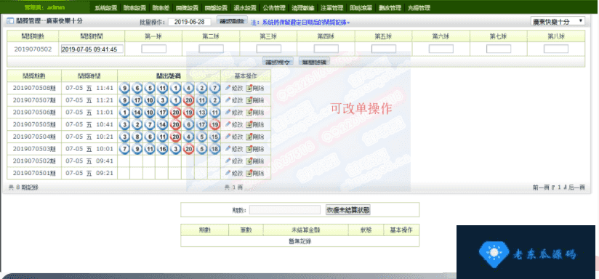The height and width of the screenshot is (279, 599).
Task: Click the edit pencil for period 2019070504
Action: tap(228, 137)
